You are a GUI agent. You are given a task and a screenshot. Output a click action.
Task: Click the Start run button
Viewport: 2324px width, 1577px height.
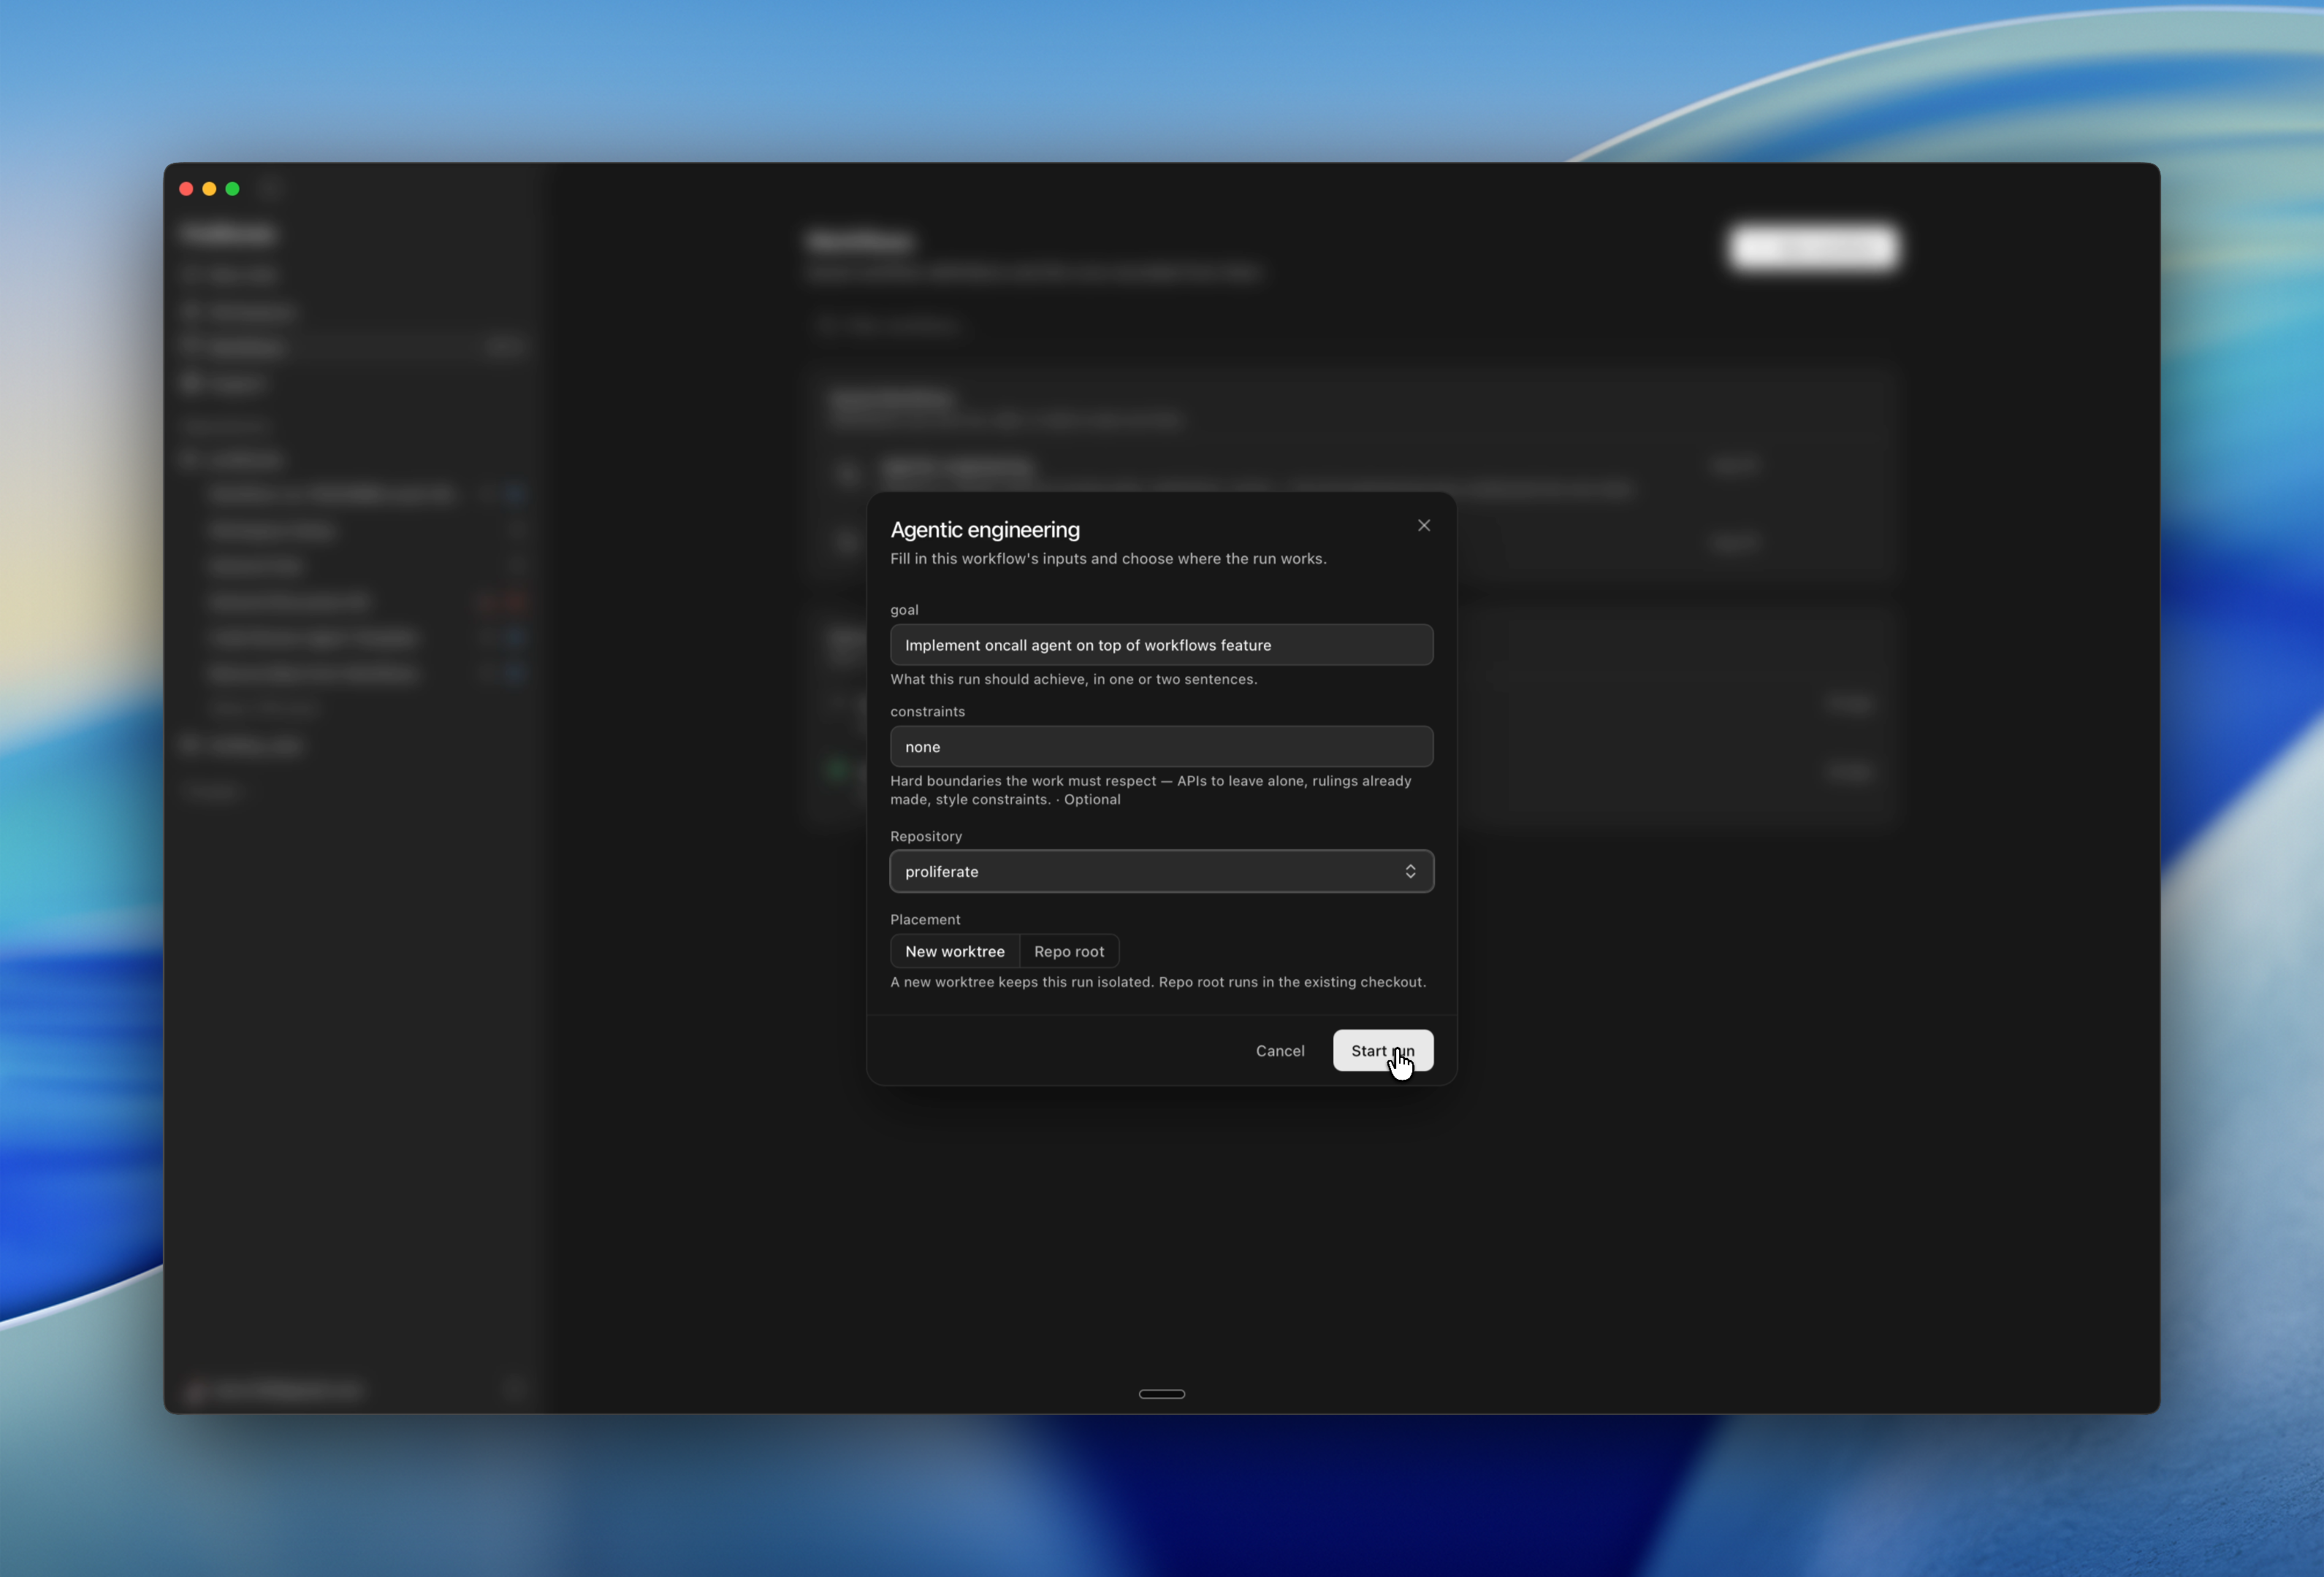(x=1383, y=1051)
